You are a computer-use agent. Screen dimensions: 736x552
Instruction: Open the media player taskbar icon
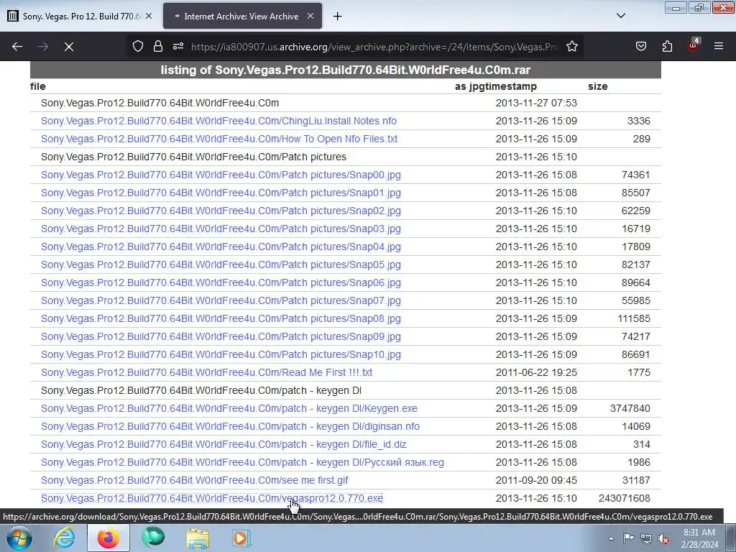click(241, 538)
